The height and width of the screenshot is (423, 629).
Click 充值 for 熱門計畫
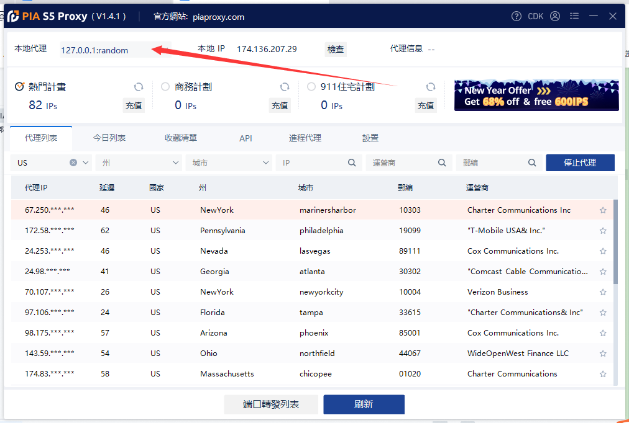click(x=134, y=105)
